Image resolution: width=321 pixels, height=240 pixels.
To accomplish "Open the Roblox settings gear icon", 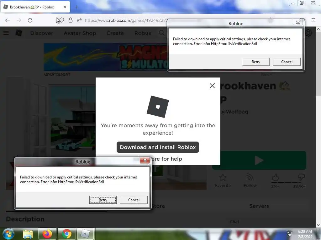I will click(x=308, y=33).
